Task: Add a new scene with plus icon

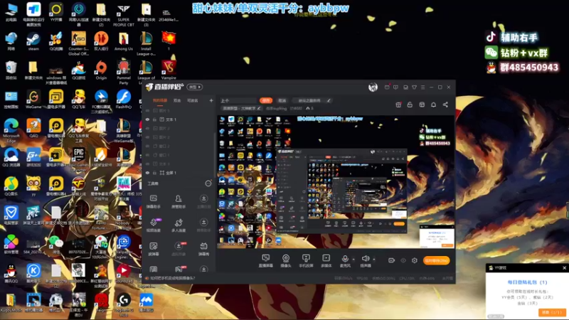Action: pyautogui.click(x=211, y=100)
